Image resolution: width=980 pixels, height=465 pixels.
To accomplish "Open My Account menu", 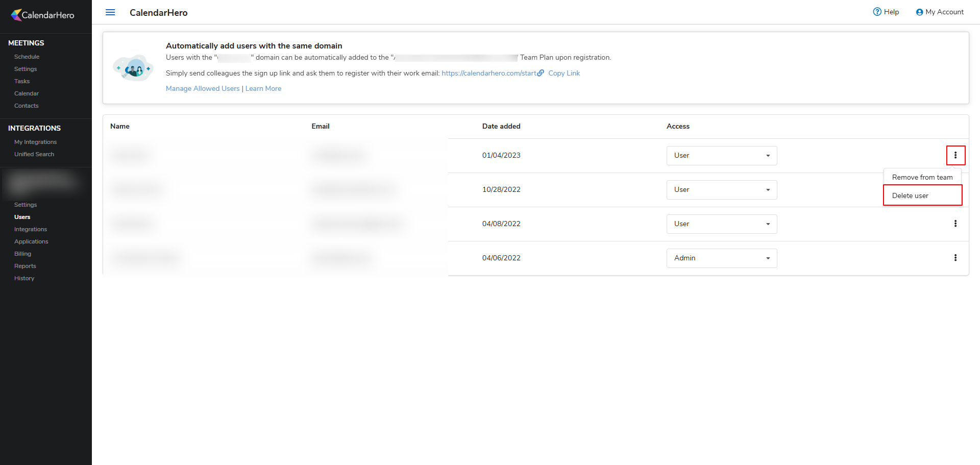I will 940,12.
